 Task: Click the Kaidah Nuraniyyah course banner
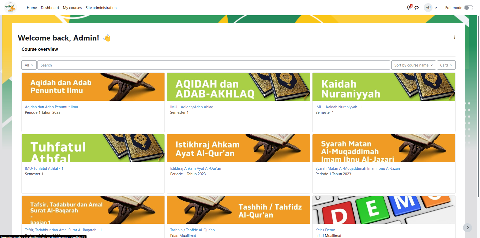click(x=384, y=87)
